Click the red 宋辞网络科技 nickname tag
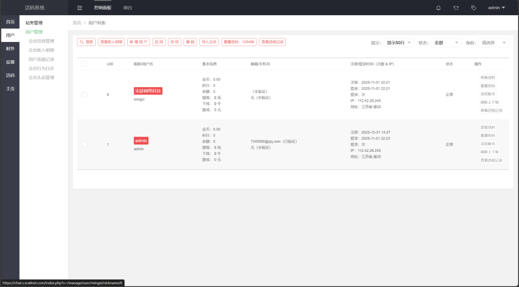The height and width of the screenshot is (287, 519). click(148, 91)
